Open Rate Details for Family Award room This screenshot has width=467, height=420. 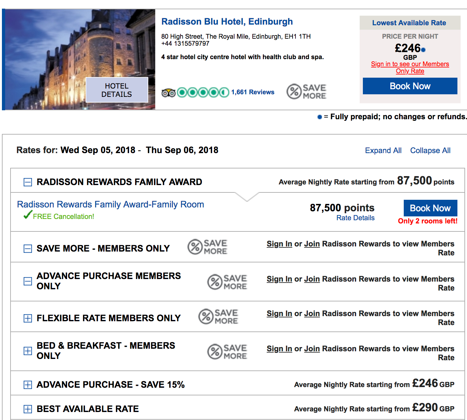click(355, 218)
